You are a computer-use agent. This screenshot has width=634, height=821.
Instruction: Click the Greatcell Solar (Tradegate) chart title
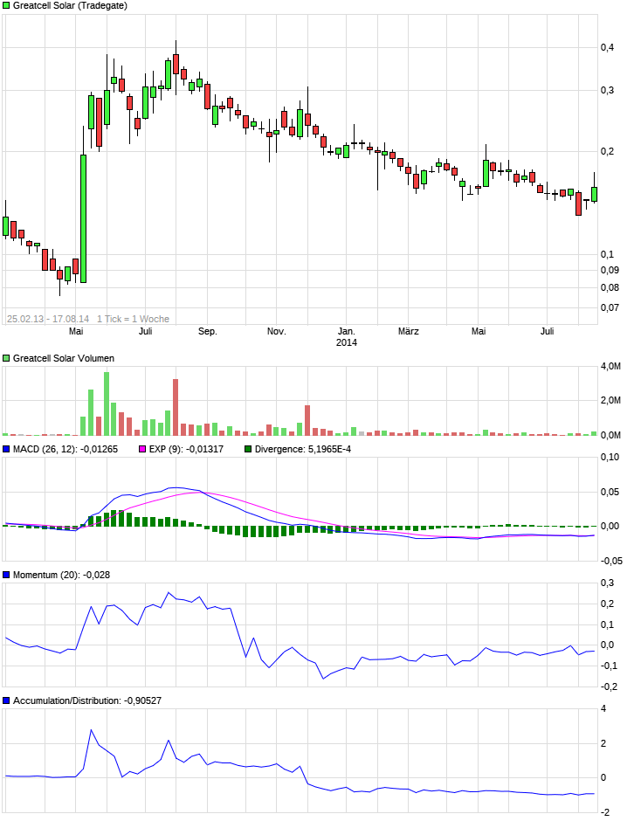[x=70, y=6]
